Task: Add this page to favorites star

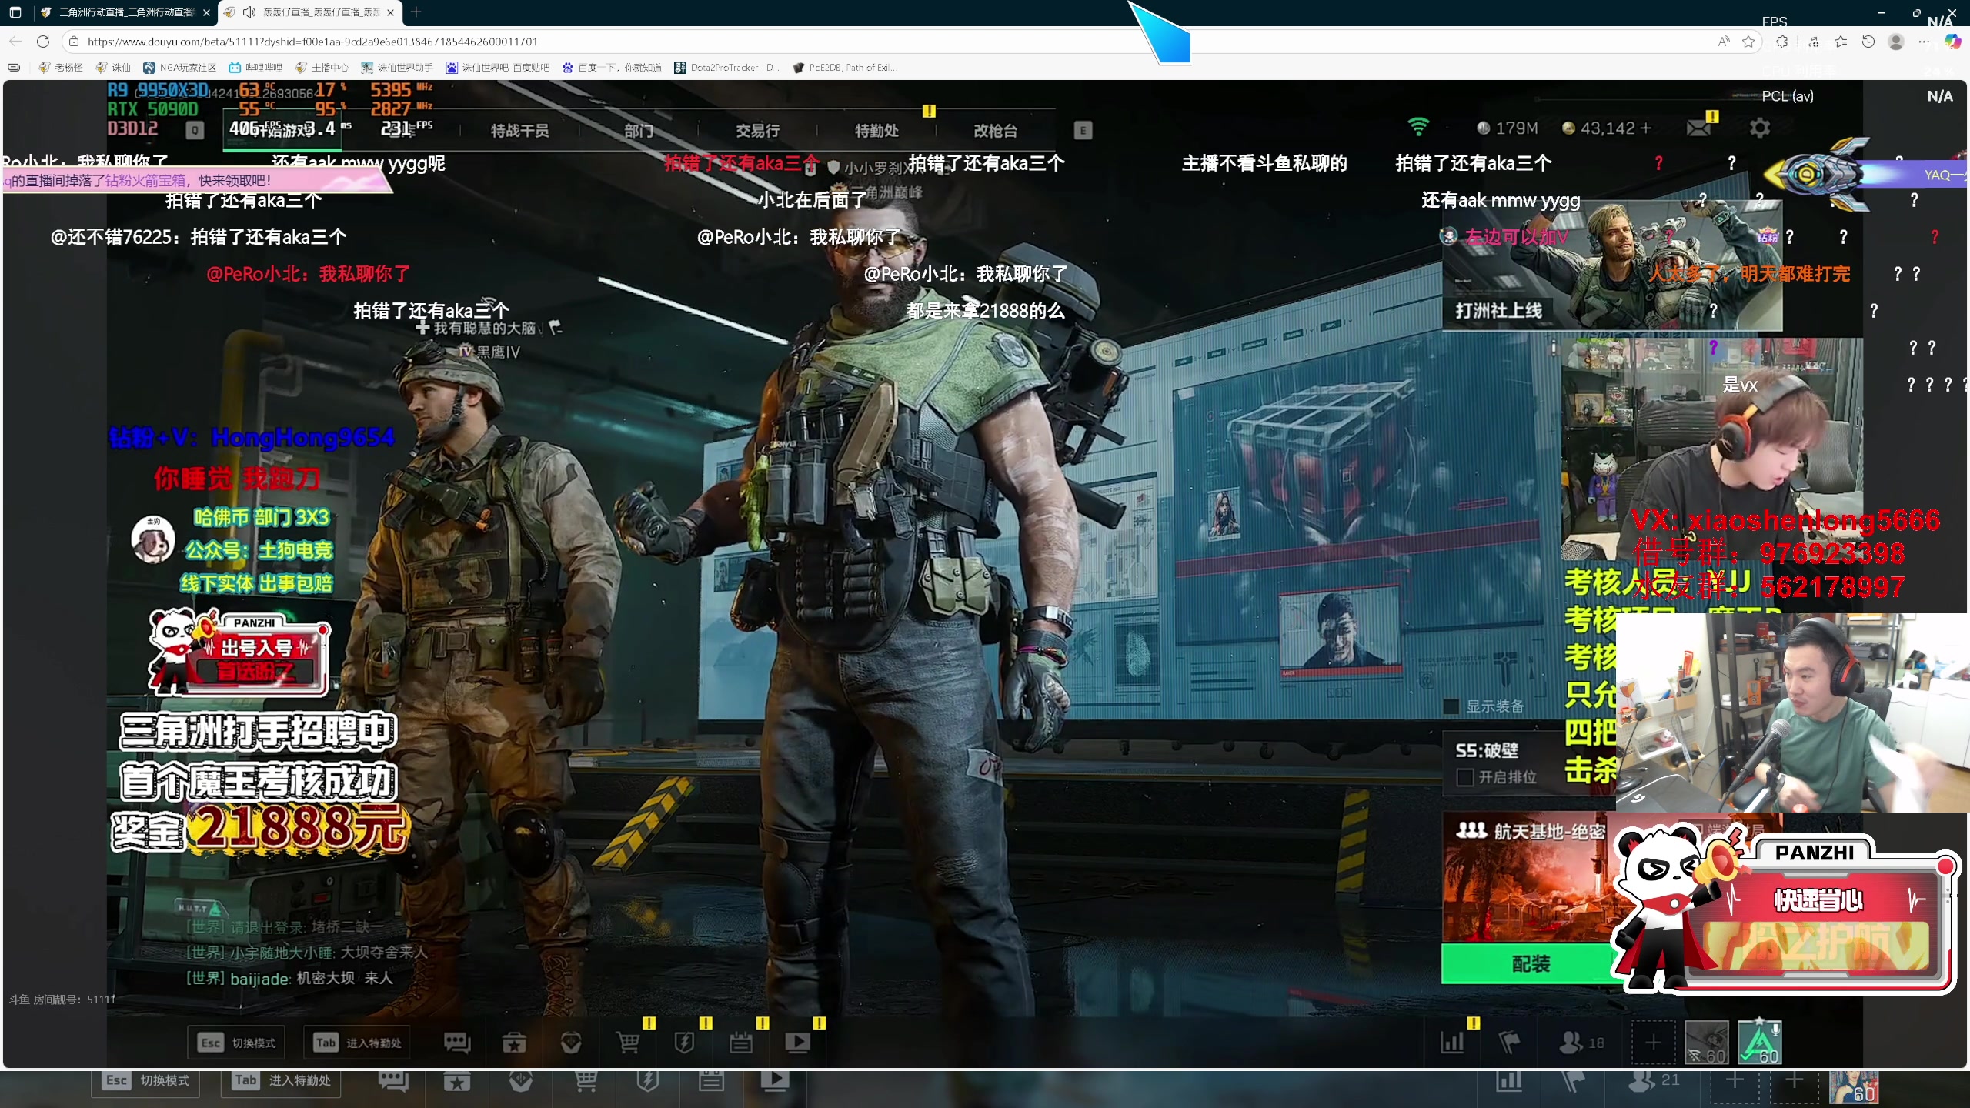Action: [1748, 42]
